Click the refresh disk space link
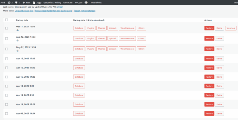This screenshot has width=238, height=120. point(59,7)
